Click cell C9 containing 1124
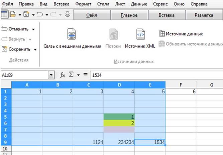The height and width of the screenshot is (155, 223). click(x=88, y=142)
